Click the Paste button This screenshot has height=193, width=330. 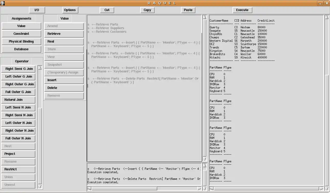point(188,10)
